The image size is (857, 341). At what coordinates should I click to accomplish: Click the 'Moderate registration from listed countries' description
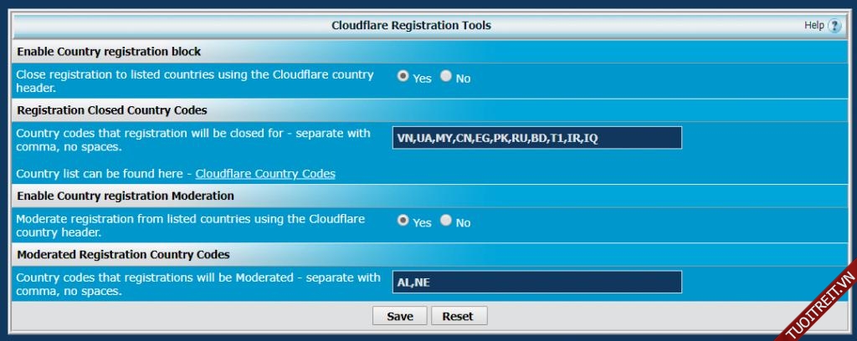pos(191,226)
